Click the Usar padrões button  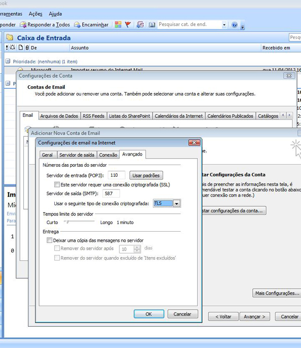(146, 175)
